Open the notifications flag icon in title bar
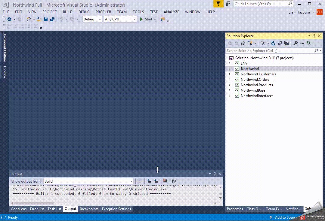This screenshot has height=221, width=325. point(218,4)
